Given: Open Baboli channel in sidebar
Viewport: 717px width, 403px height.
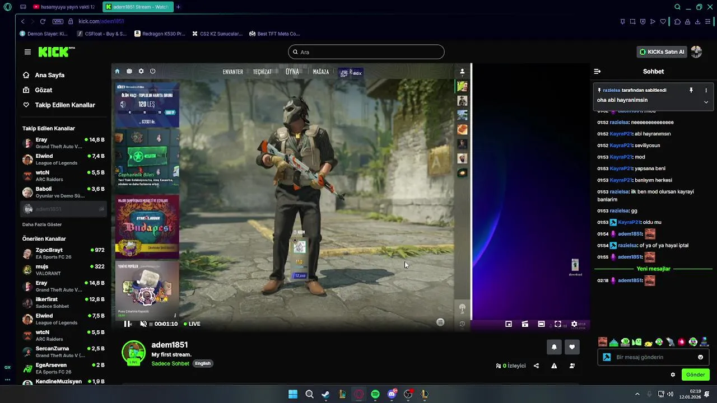Looking at the screenshot, I should (x=63, y=193).
